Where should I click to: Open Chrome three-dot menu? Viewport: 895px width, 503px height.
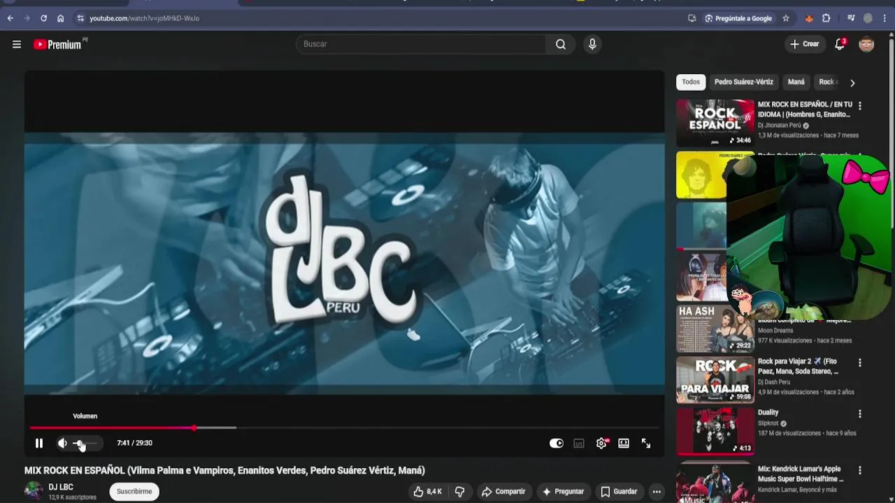[x=885, y=18]
